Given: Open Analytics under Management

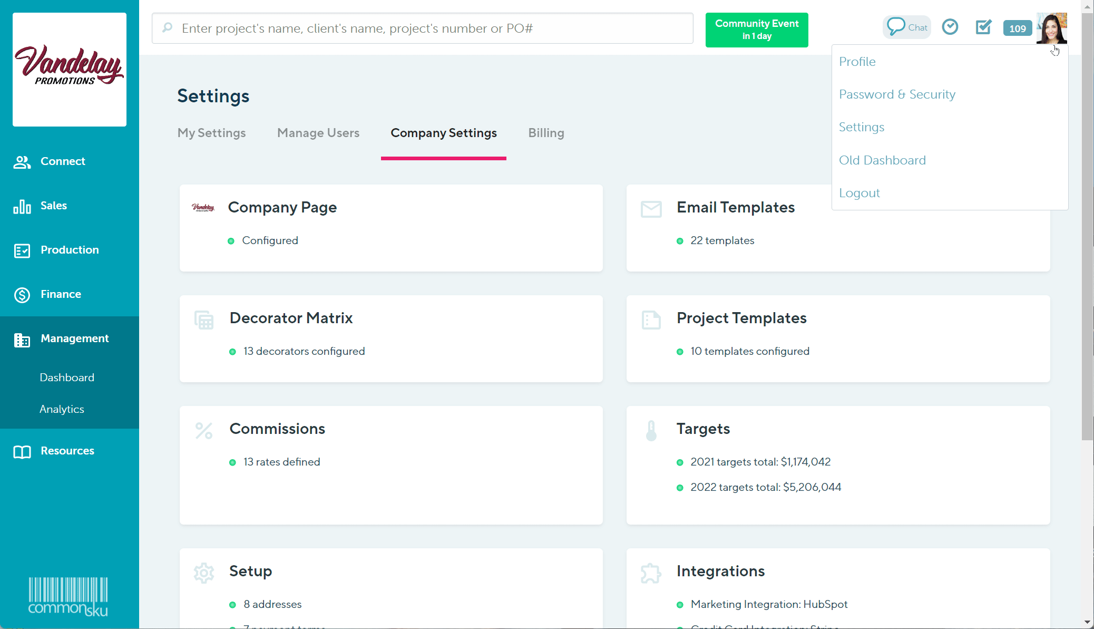Looking at the screenshot, I should pos(62,409).
